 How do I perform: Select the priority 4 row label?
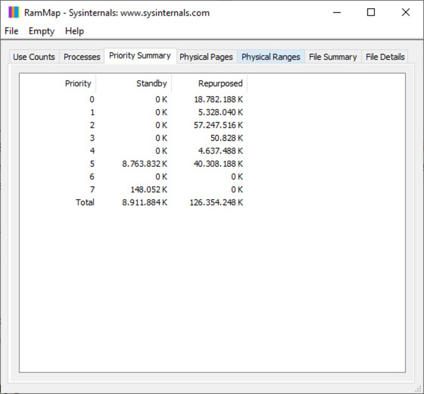click(x=92, y=151)
